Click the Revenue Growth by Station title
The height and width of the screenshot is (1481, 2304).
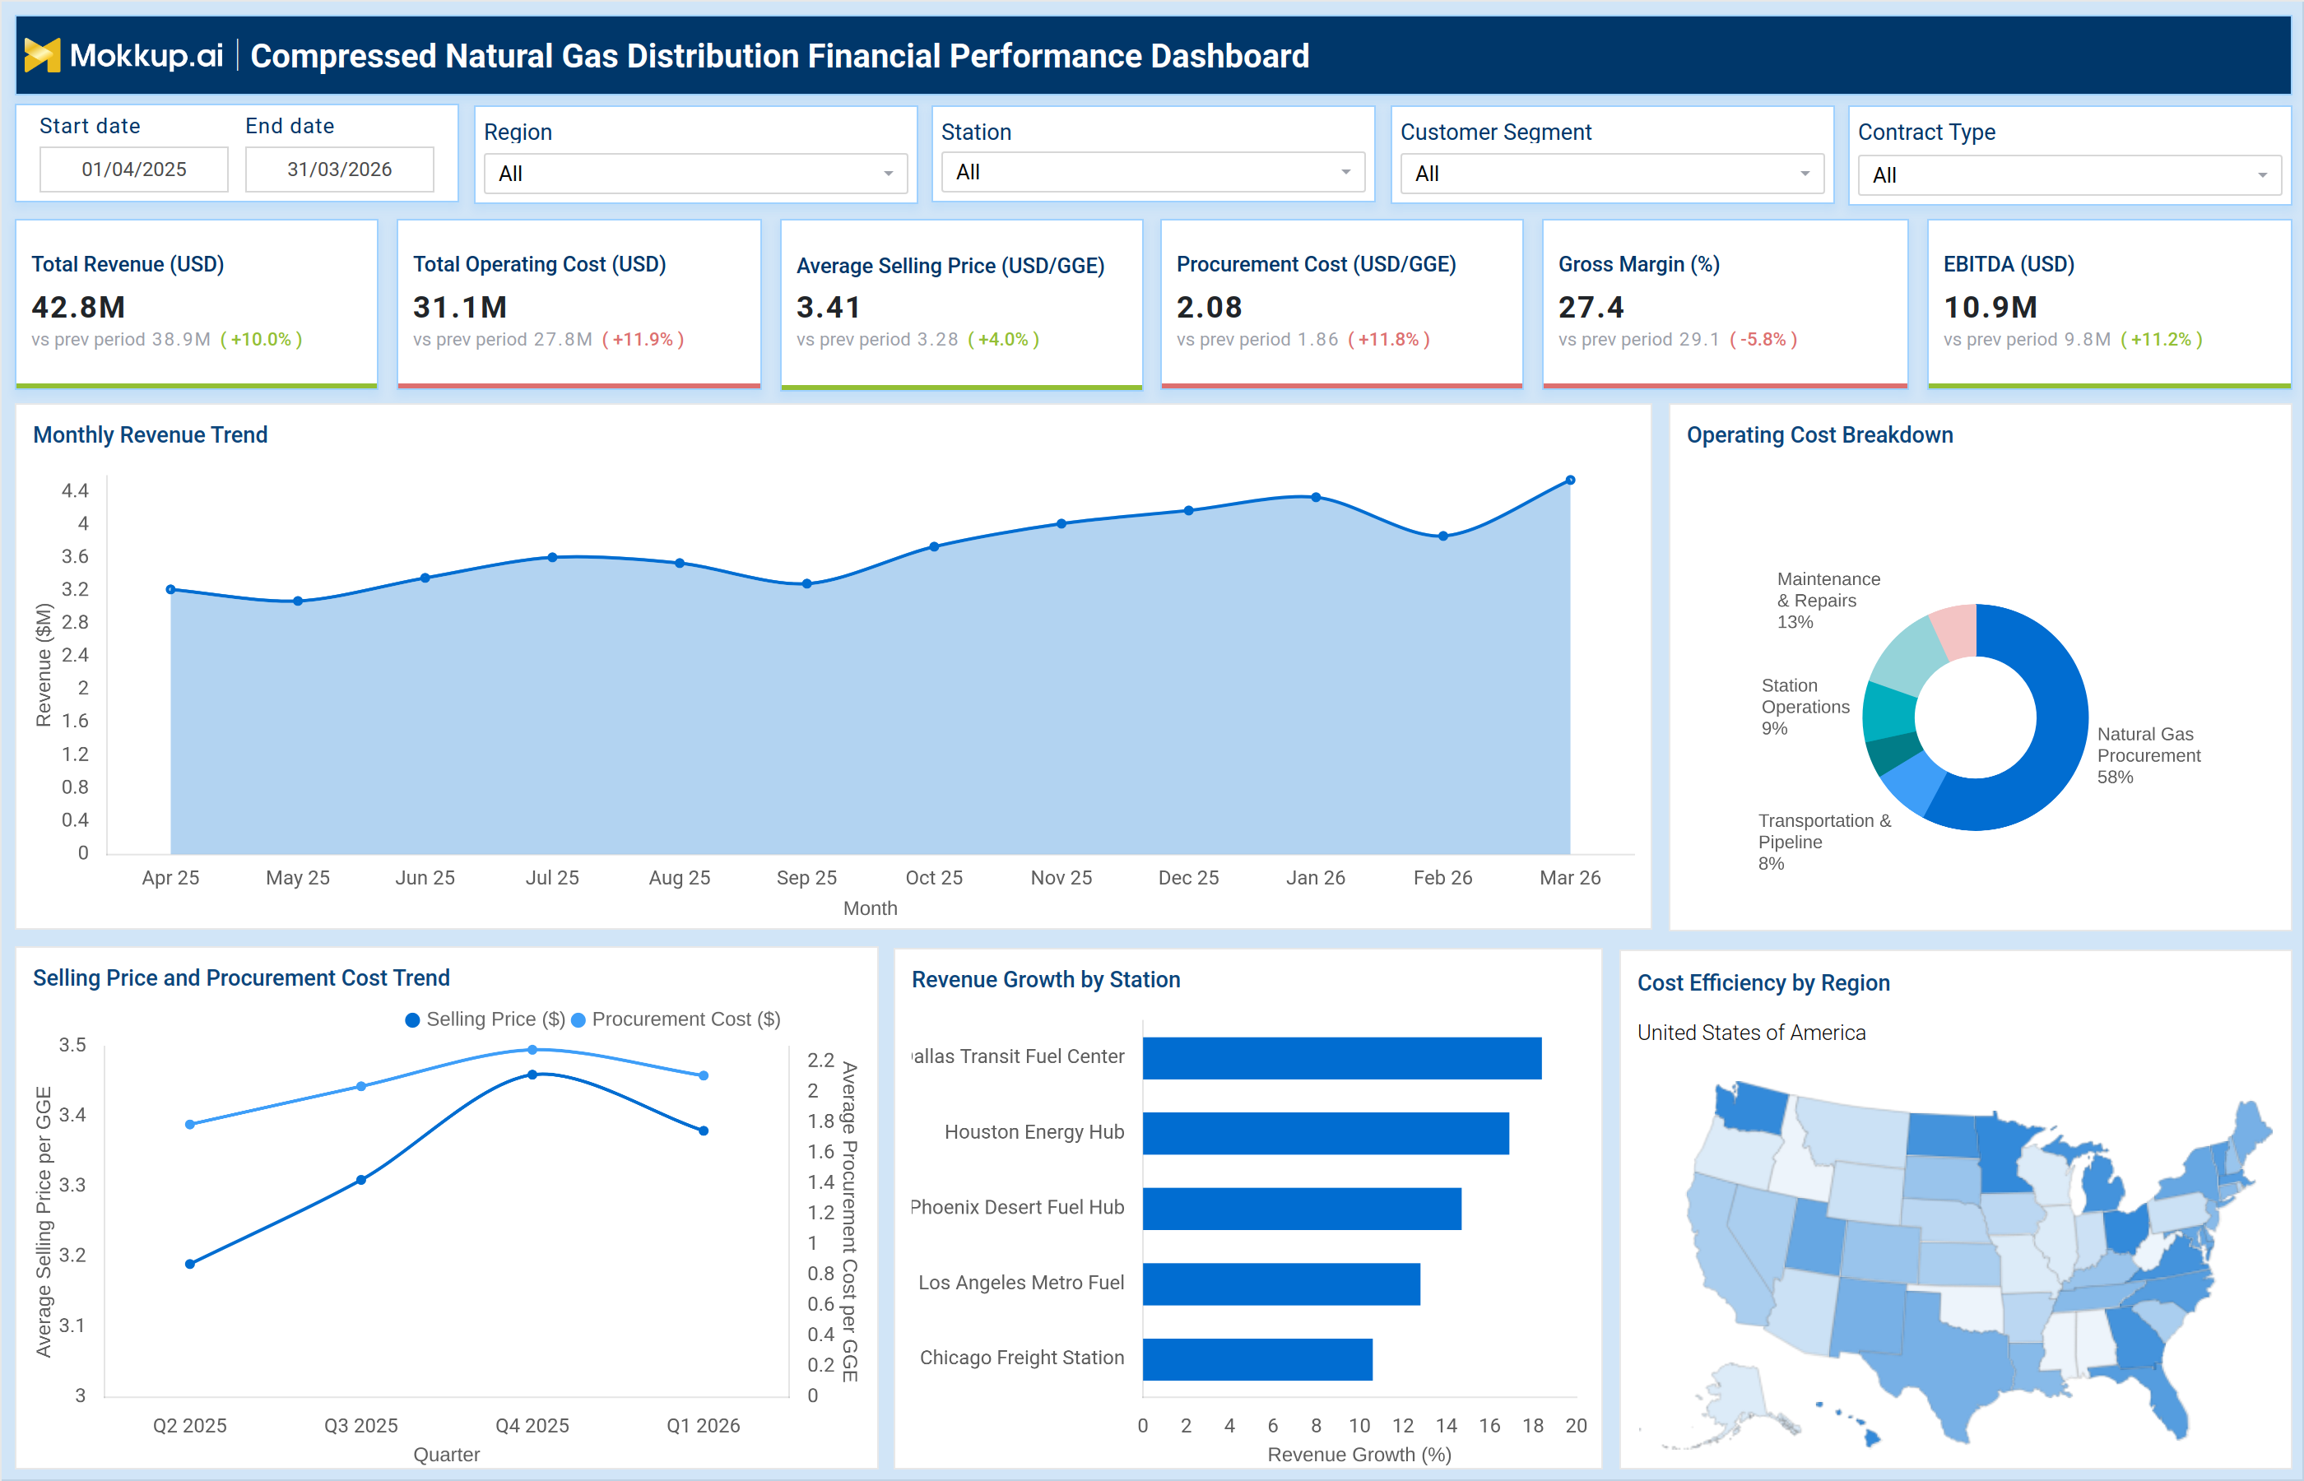pos(1045,979)
